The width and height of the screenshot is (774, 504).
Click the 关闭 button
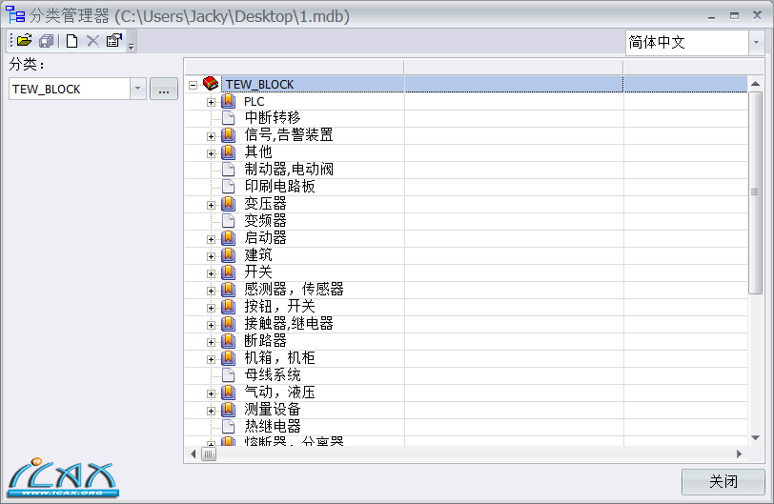[723, 481]
